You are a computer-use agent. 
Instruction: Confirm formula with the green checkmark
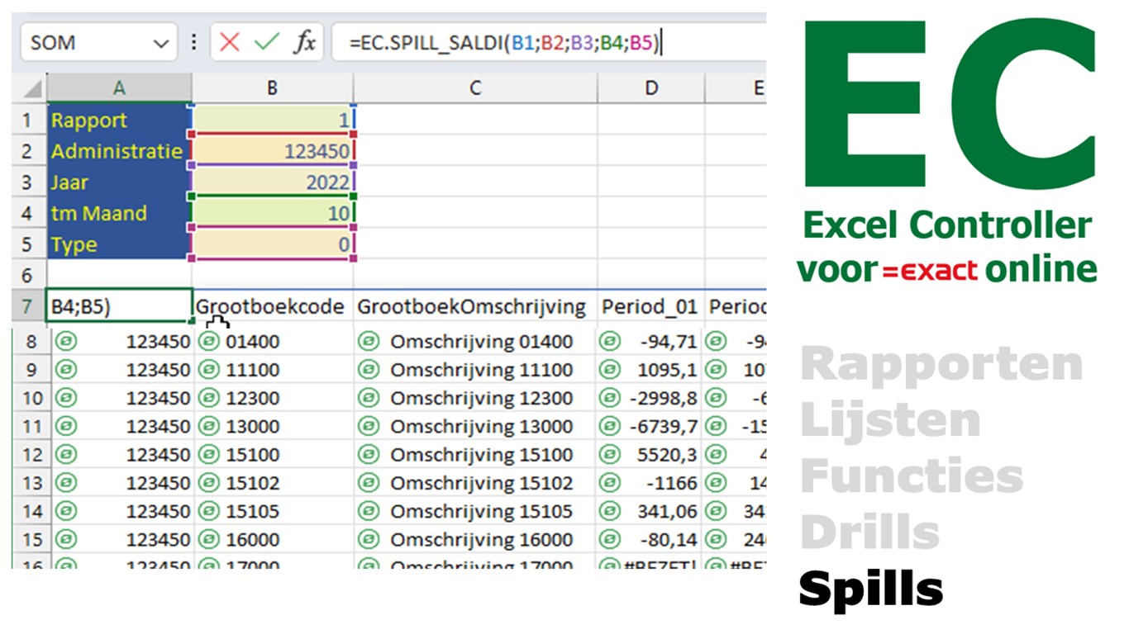tap(266, 42)
